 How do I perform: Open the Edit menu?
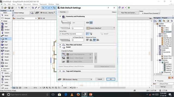(x=9, y=4)
